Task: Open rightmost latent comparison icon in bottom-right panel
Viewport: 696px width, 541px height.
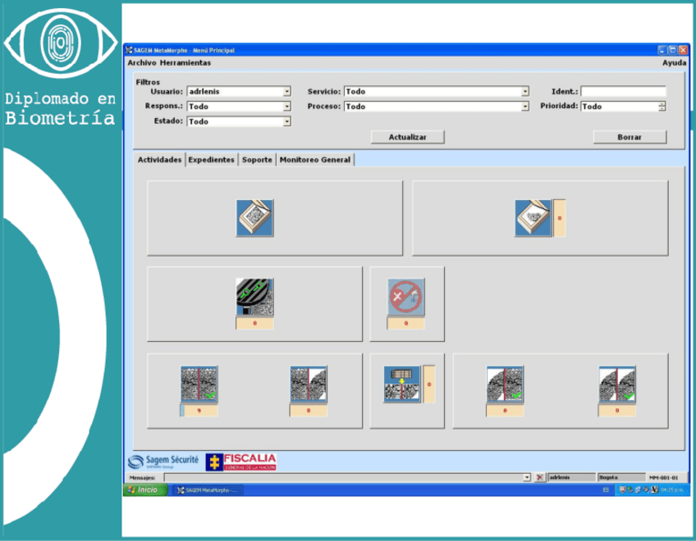Action: [x=617, y=384]
